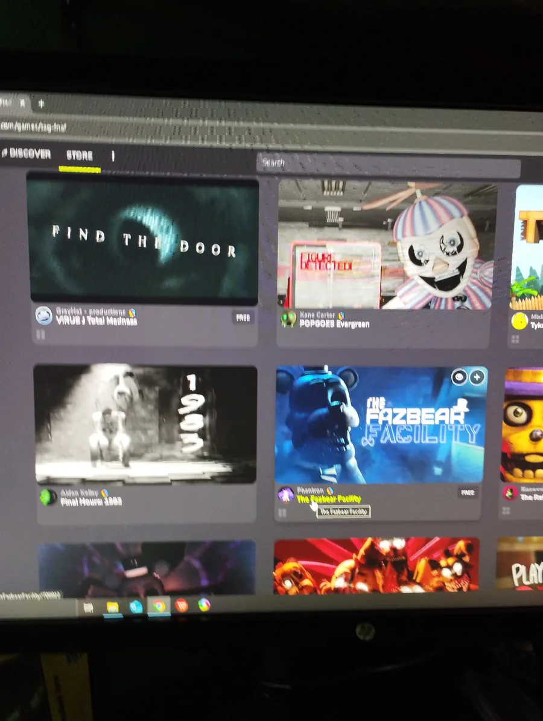
Task: Open the POPGOES Evergreen thumbnail
Action: coord(387,244)
